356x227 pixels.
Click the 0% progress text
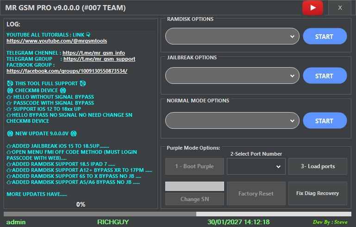tap(81, 204)
